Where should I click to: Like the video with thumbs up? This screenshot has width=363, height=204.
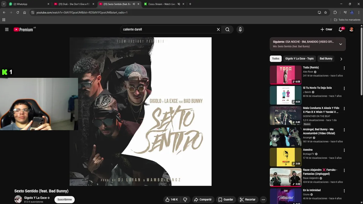pyautogui.click(x=172, y=199)
